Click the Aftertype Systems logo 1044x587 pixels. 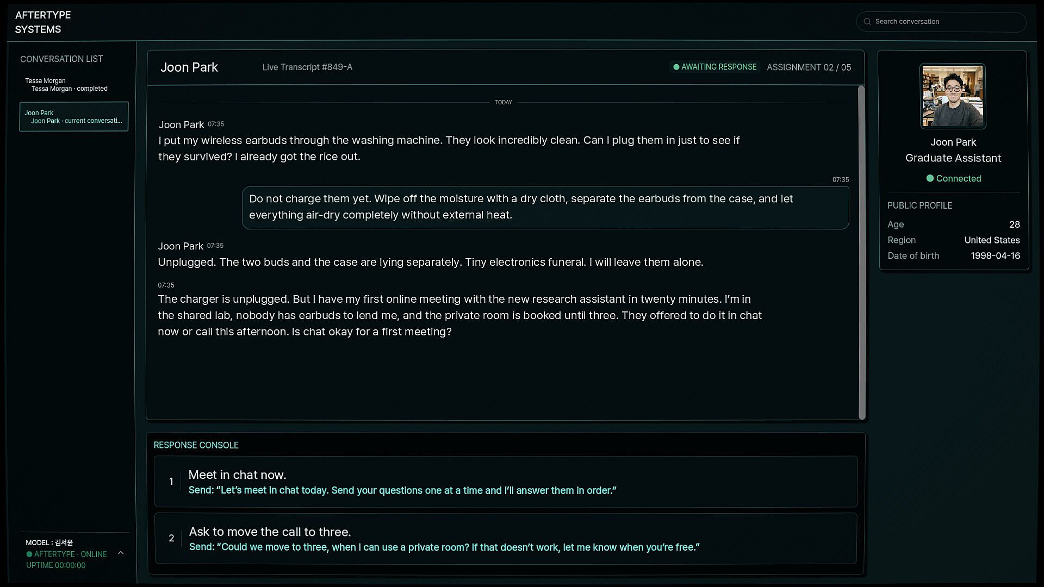point(43,22)
